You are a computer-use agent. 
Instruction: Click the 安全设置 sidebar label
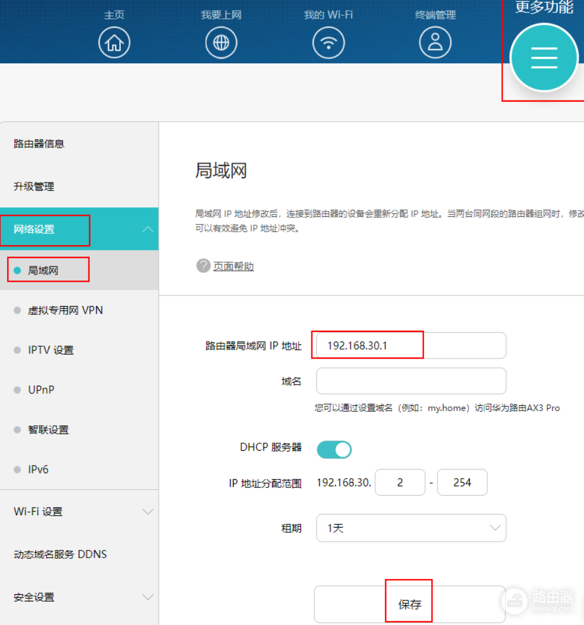(x=34, y=597)
